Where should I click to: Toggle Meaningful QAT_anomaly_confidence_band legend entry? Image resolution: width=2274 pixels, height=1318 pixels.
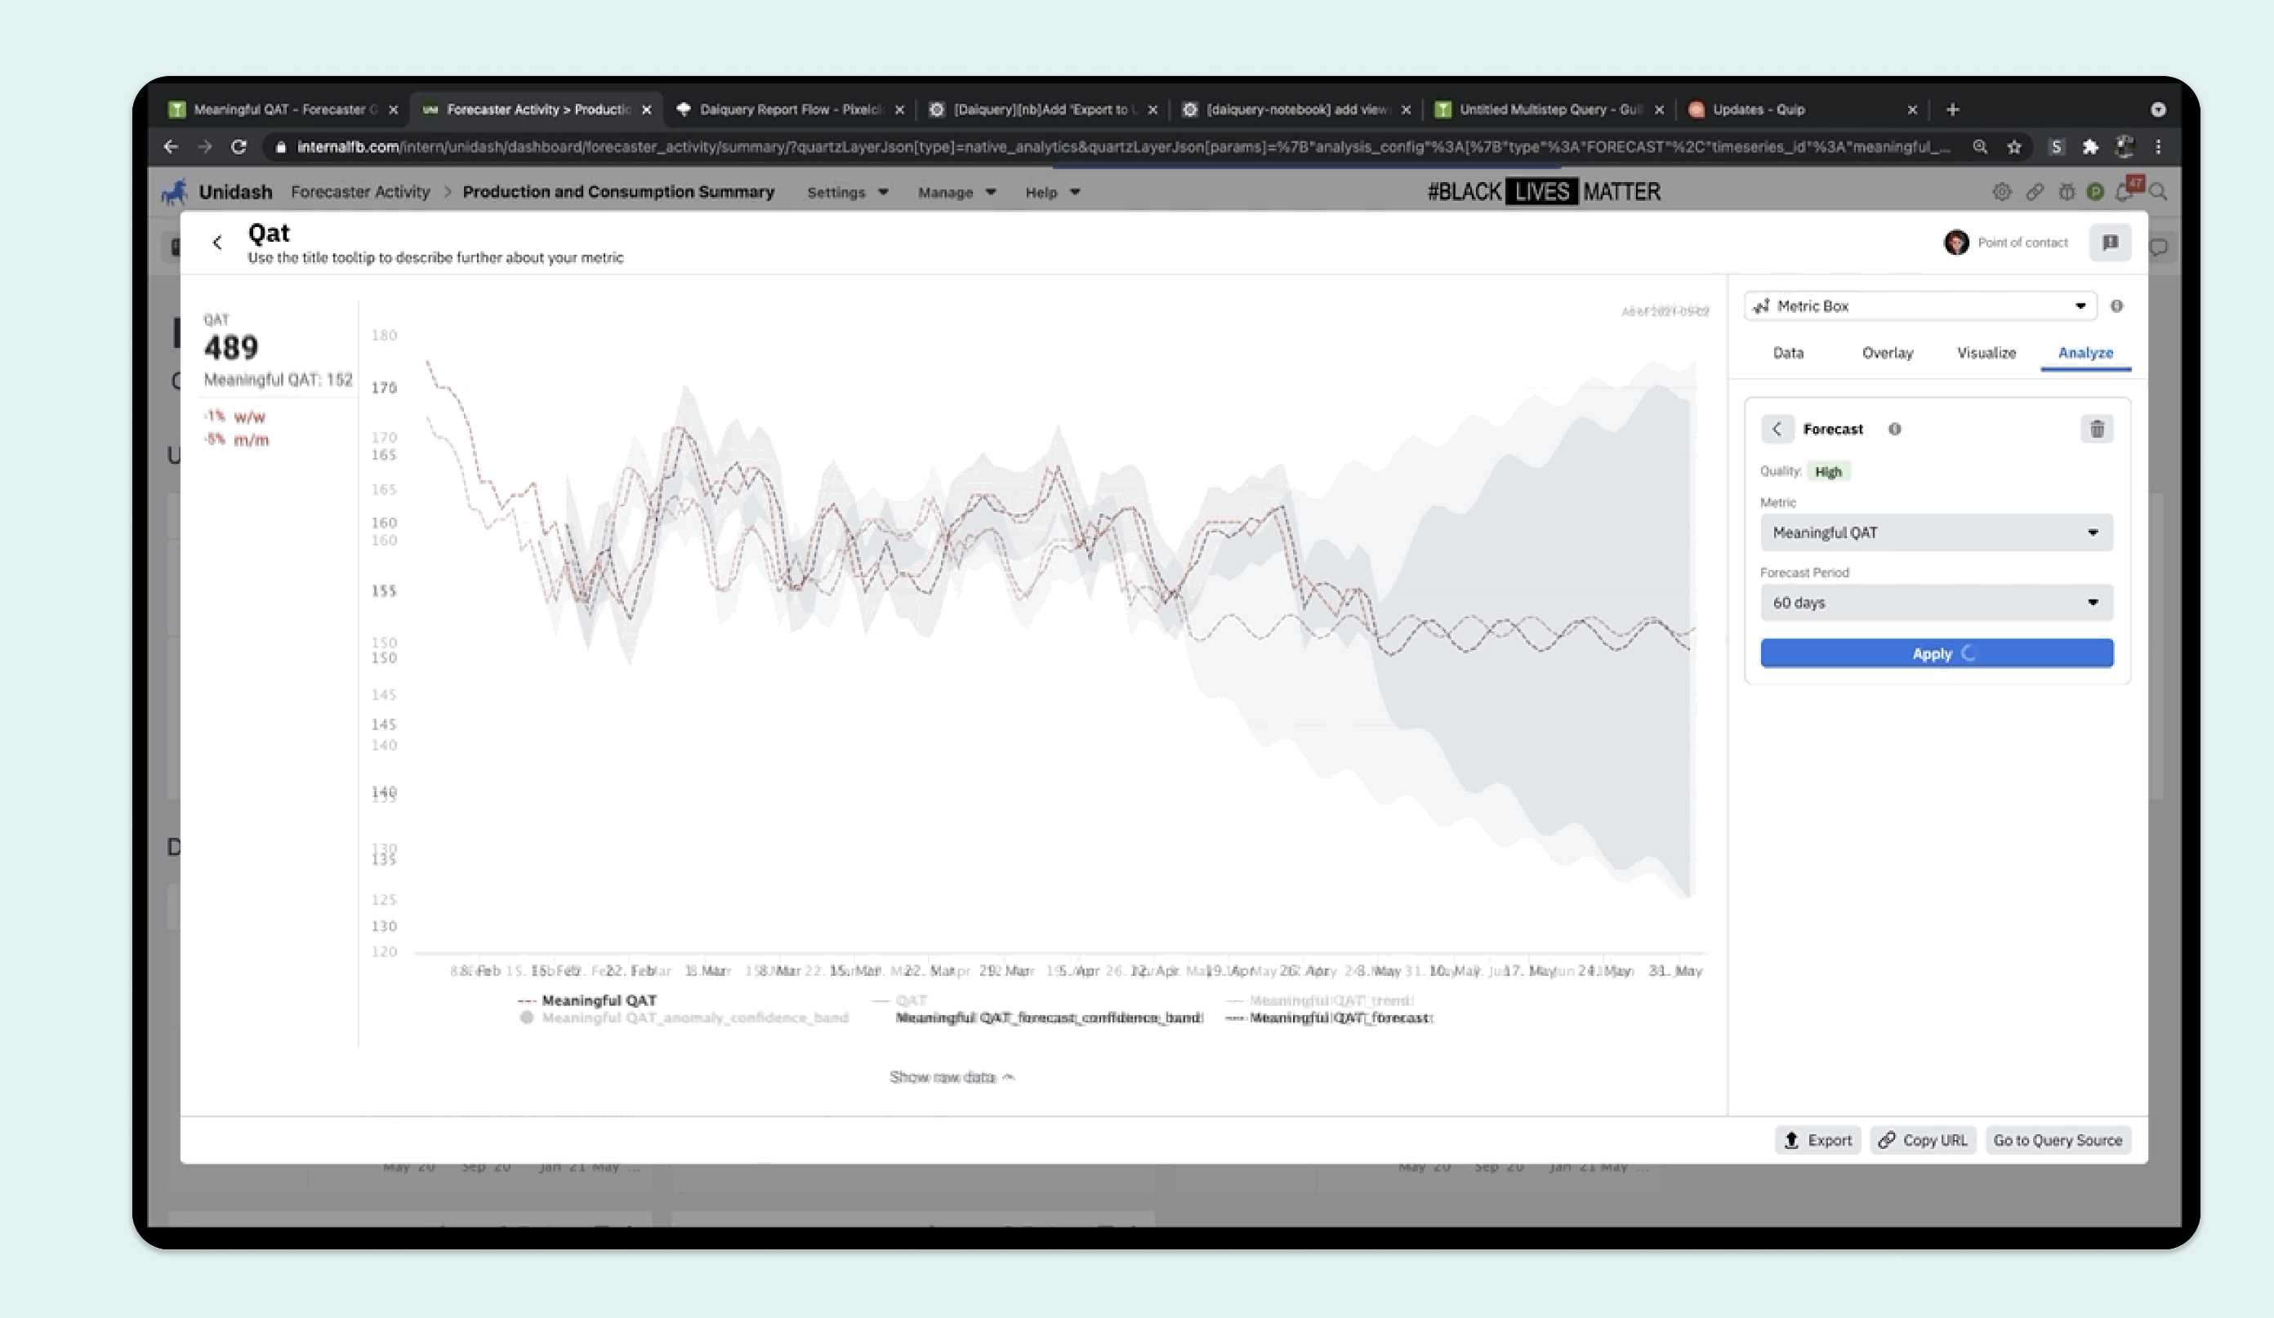point(694,1017)
